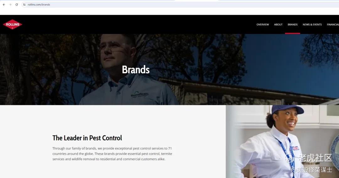Click the HomeTeam logo on the technician's shirt

point(139,95)
